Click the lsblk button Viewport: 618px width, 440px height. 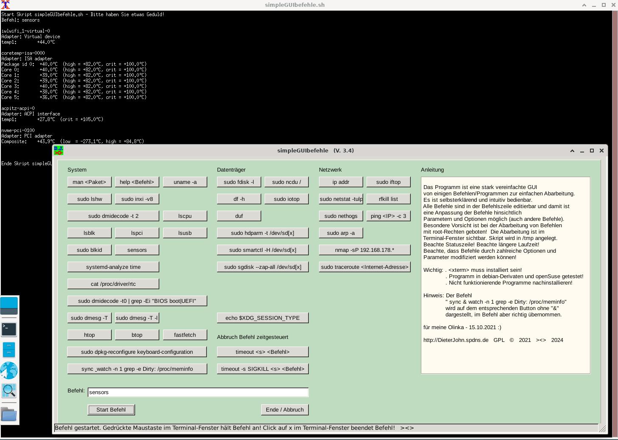tap(90, 233)
